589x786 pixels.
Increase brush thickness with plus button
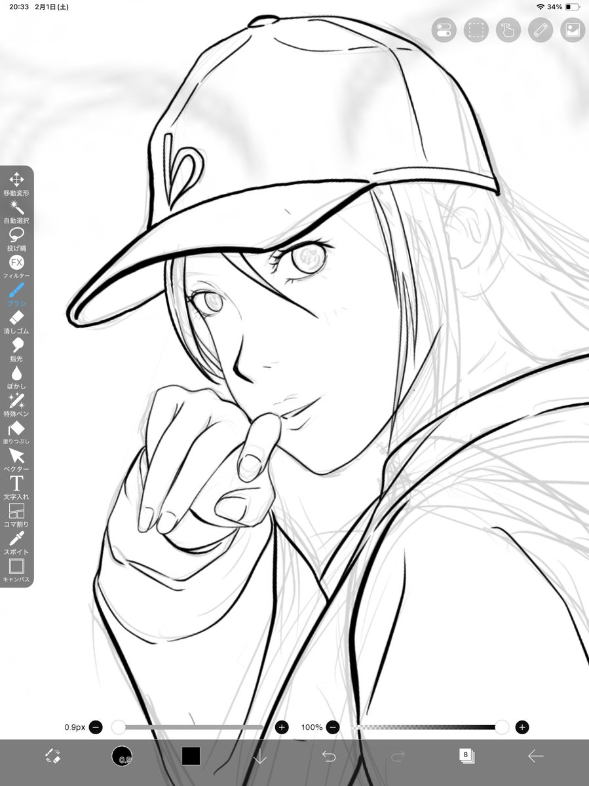(x=282, y=727)
